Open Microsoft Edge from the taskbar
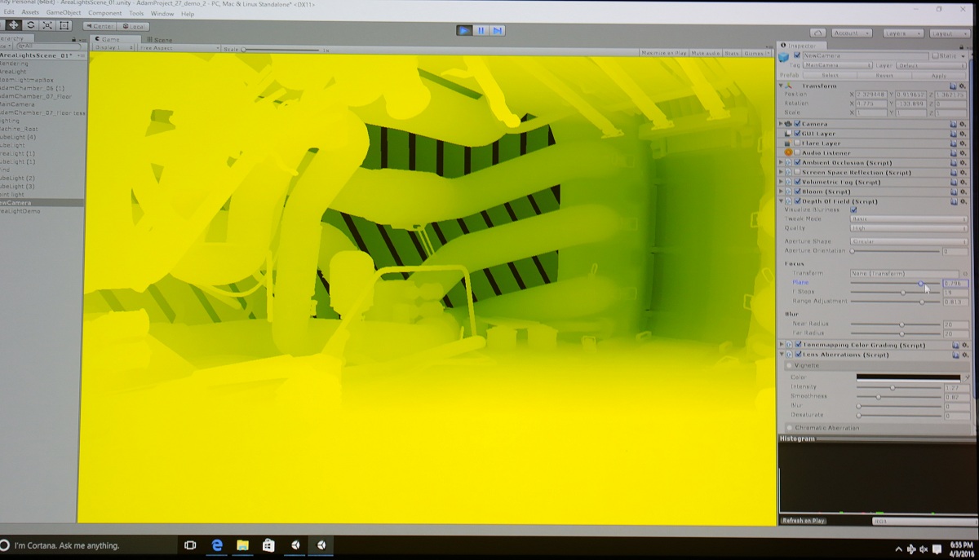The width and height of the screenshot is (979, 560). click(x=217, y=545)
